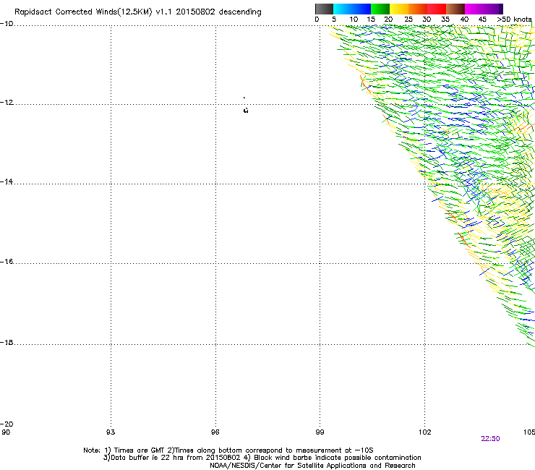
Task: Click the small island marker near 97E, 12S
Action: tap(246, 110)
